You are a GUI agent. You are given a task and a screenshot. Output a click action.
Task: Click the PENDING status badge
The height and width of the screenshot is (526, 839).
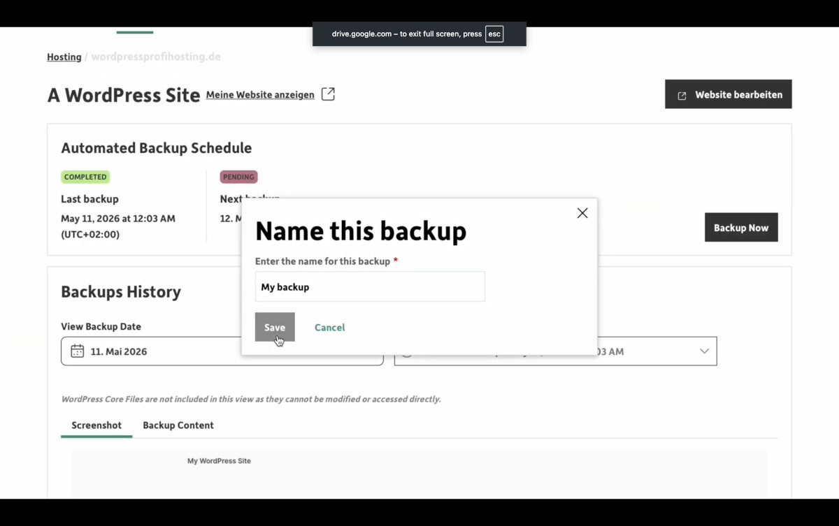(238, 177)
